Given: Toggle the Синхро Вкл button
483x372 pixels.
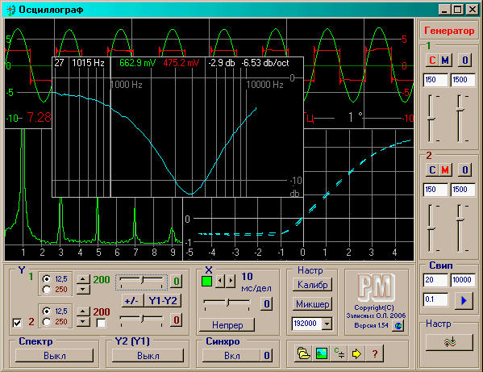Looking at the screenshot, I should tap(231, 356).
